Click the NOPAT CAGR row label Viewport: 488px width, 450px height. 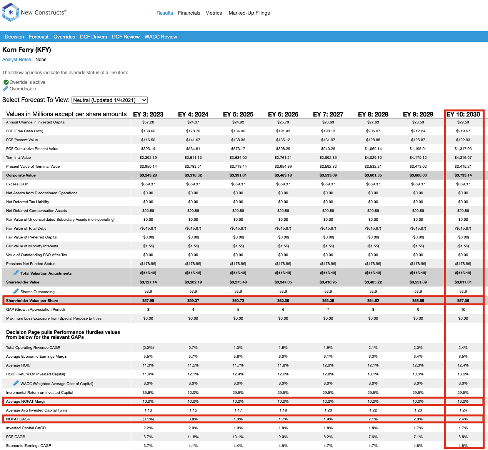(18, 419)
